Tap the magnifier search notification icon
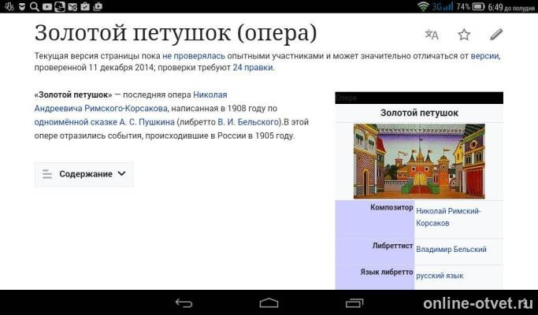This screenshot has height=315, width=538. pyautogui.click(x=35, y=6)
